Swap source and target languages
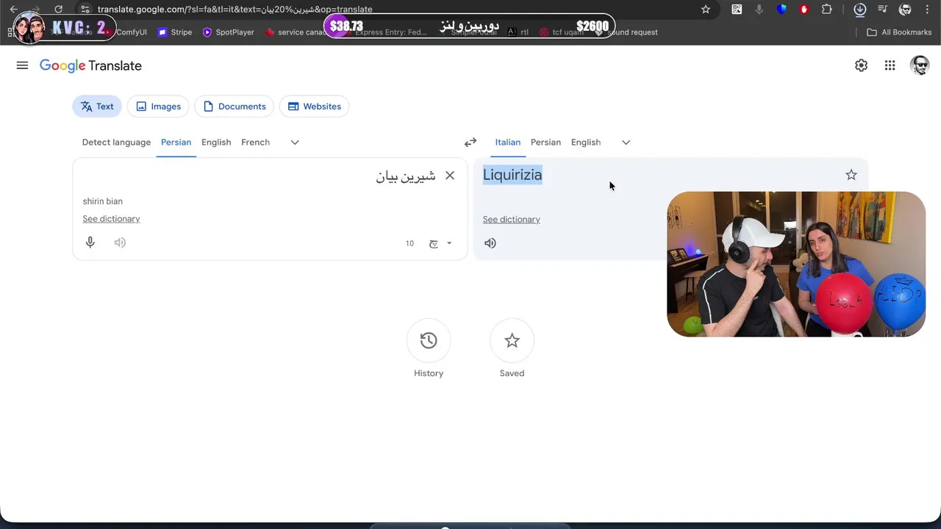 tap(470, 143)
